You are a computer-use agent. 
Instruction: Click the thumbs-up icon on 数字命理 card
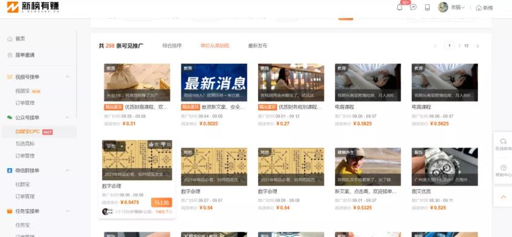coord(151,145)
